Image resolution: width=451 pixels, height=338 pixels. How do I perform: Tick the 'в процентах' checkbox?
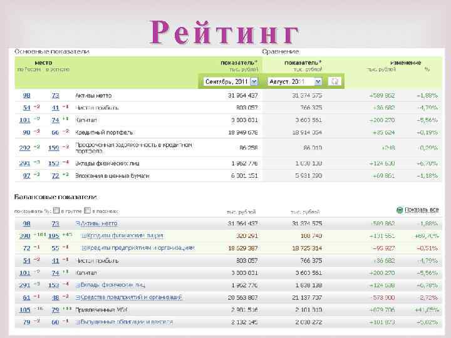click(x=88, y=210)
